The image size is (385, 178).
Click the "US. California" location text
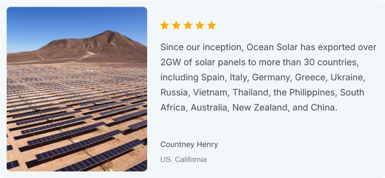(x=183, y=159)
